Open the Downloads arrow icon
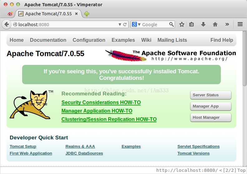 coord(203,24)
